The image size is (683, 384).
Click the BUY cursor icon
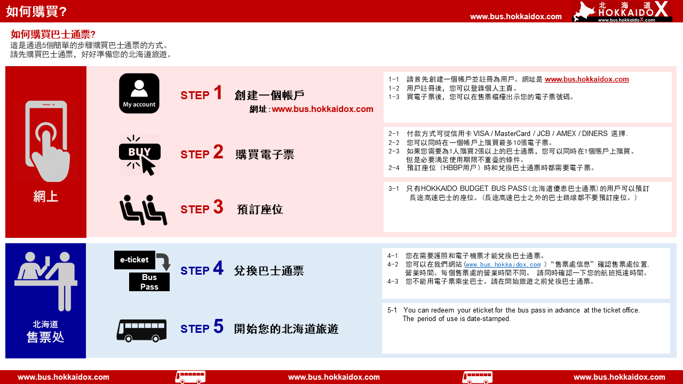pyautogui.click(x=139, y=156)
